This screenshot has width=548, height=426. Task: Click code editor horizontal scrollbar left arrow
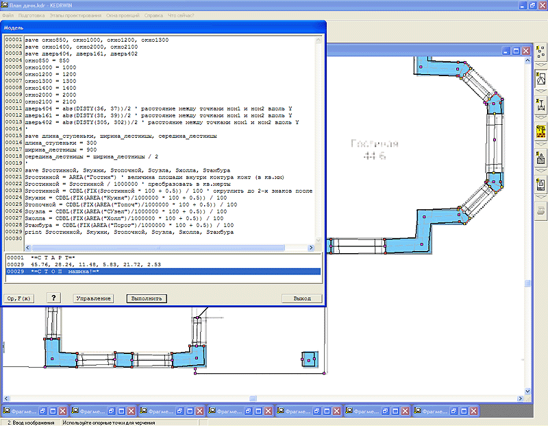(28, 248)
